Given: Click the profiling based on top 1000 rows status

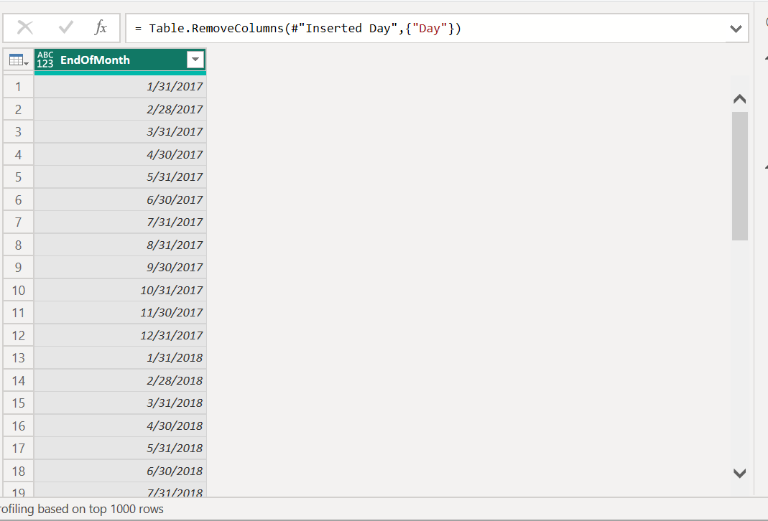Looking at the screenshot, I should (81, 509).
